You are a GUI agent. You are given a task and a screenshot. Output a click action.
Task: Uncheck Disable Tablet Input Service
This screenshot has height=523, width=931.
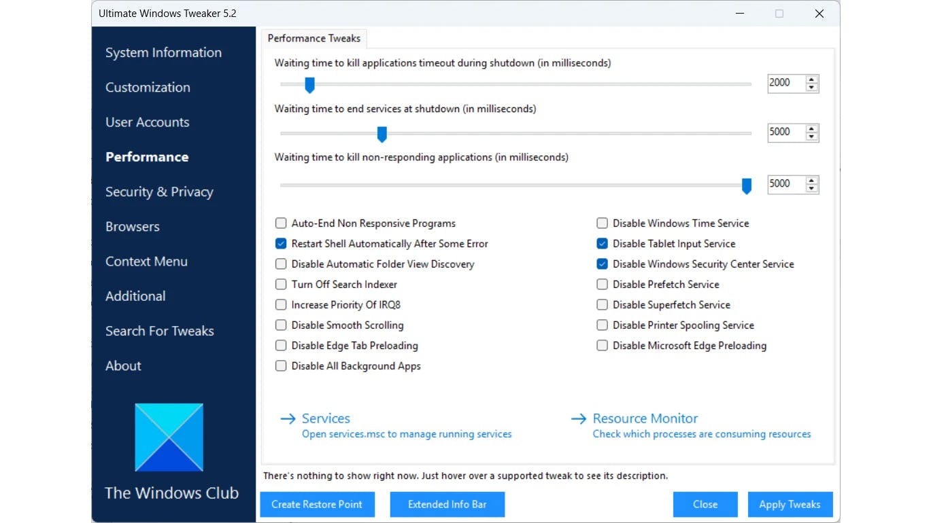[x=602, y=244]
